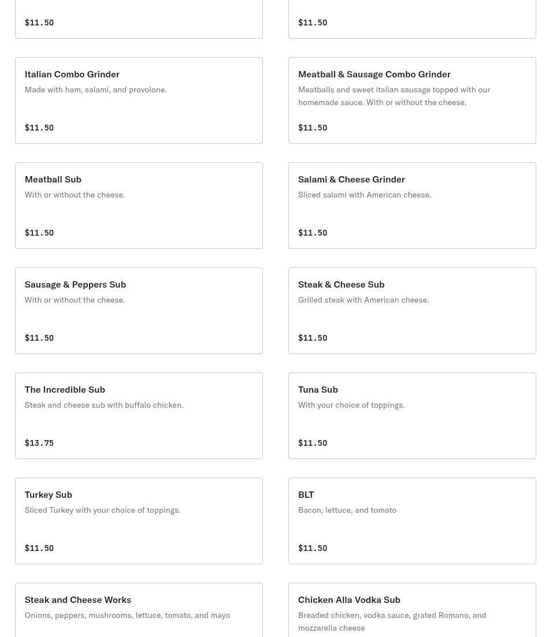Viewport: 549px width, 637px height.
Task: Click The Incredible Sub $13.75 price
Action: point(39,443)
